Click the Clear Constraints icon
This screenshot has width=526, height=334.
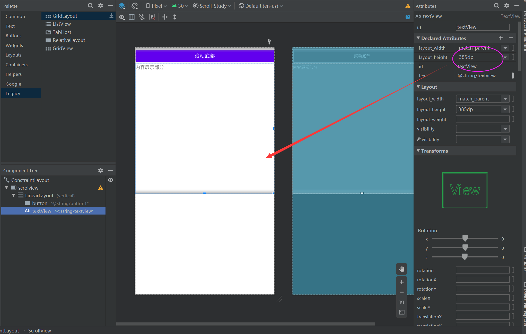[152, 17]
